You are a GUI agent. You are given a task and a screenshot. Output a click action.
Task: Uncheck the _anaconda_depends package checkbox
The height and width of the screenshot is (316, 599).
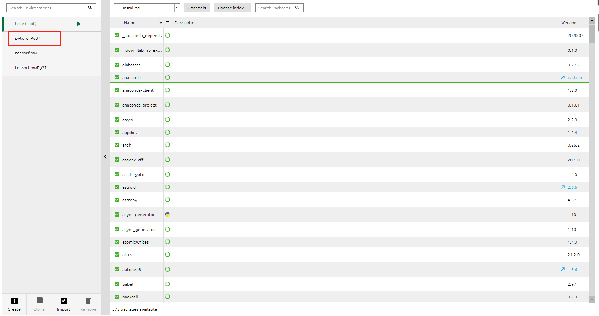pos(117,35)
